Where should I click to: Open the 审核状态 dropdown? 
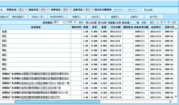pyautogui.click(x=22, y=10)
